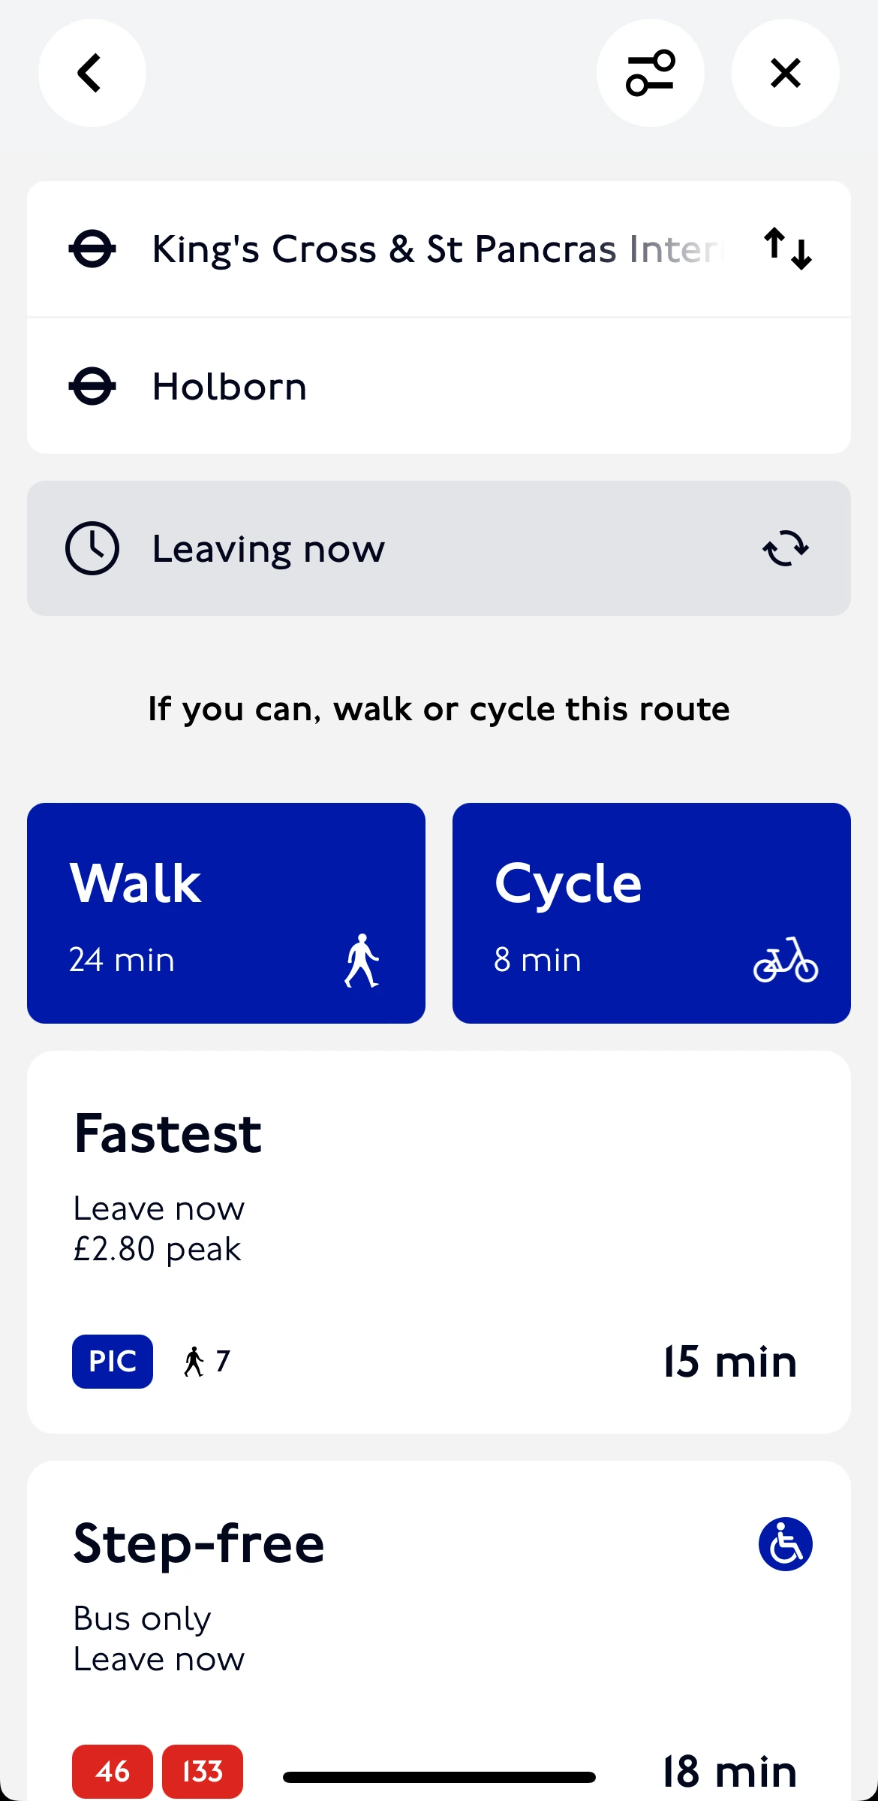
Task: Swap origin and destination stations
Action: (x=787, y=249)
